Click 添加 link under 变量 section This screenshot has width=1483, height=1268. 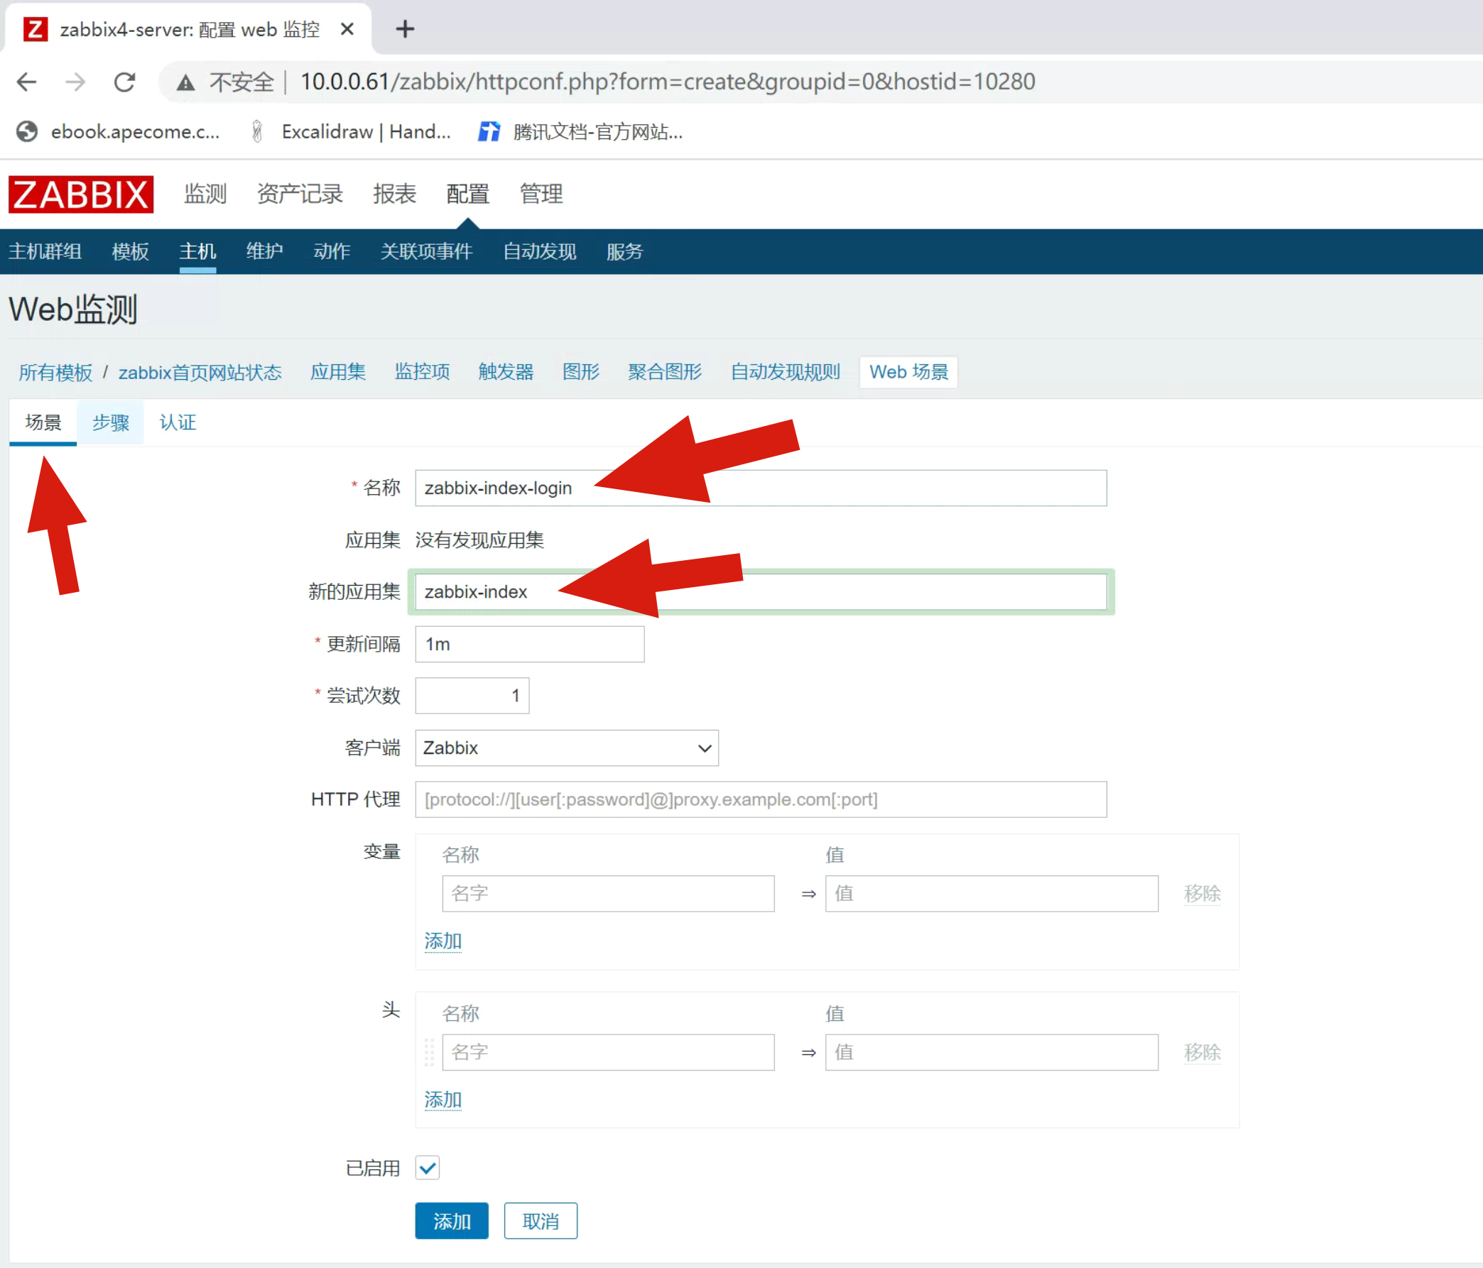click(x=442, y=941)
